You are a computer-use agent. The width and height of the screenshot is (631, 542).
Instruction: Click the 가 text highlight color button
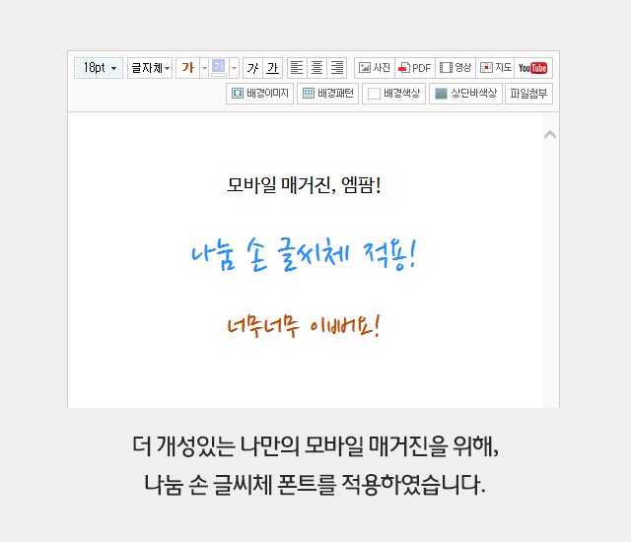219,68
